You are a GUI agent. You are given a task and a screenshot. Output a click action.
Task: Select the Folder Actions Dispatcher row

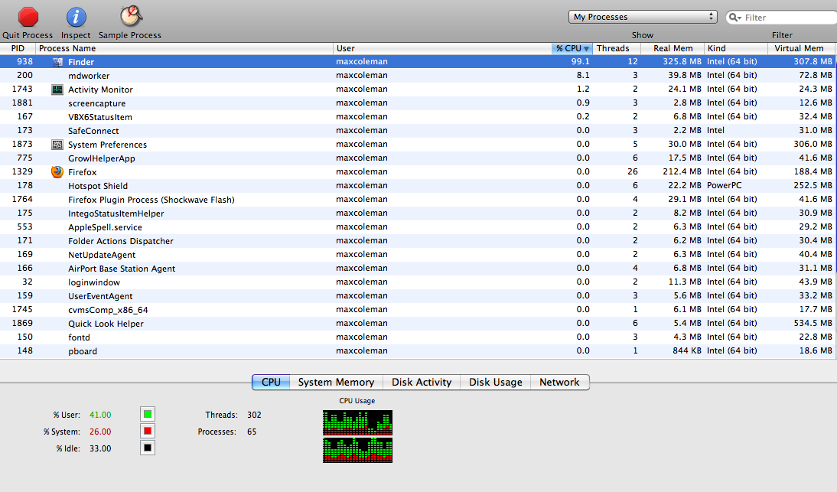pos(418,241)
